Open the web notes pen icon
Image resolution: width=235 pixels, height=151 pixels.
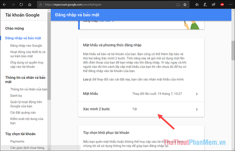point(205,5)
